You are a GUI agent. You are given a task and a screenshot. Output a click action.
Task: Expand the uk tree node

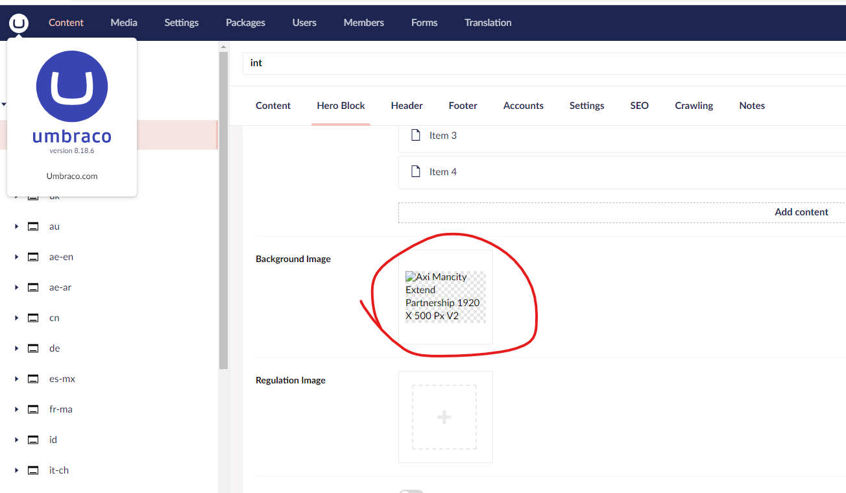point(16,195)
